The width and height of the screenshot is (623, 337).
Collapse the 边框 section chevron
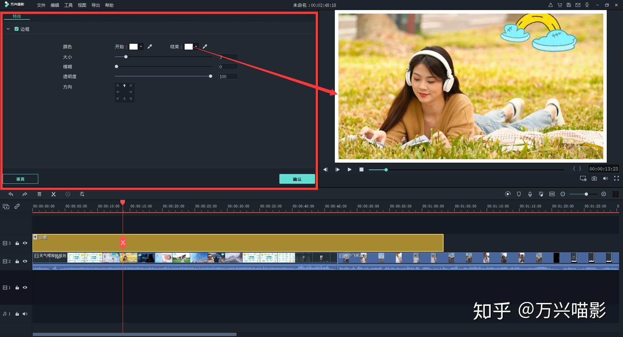tap(8, 29)
